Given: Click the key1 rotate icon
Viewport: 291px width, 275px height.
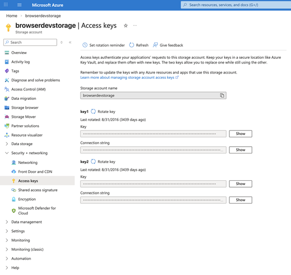Looking at the screenshot, I should pos(93,111).
